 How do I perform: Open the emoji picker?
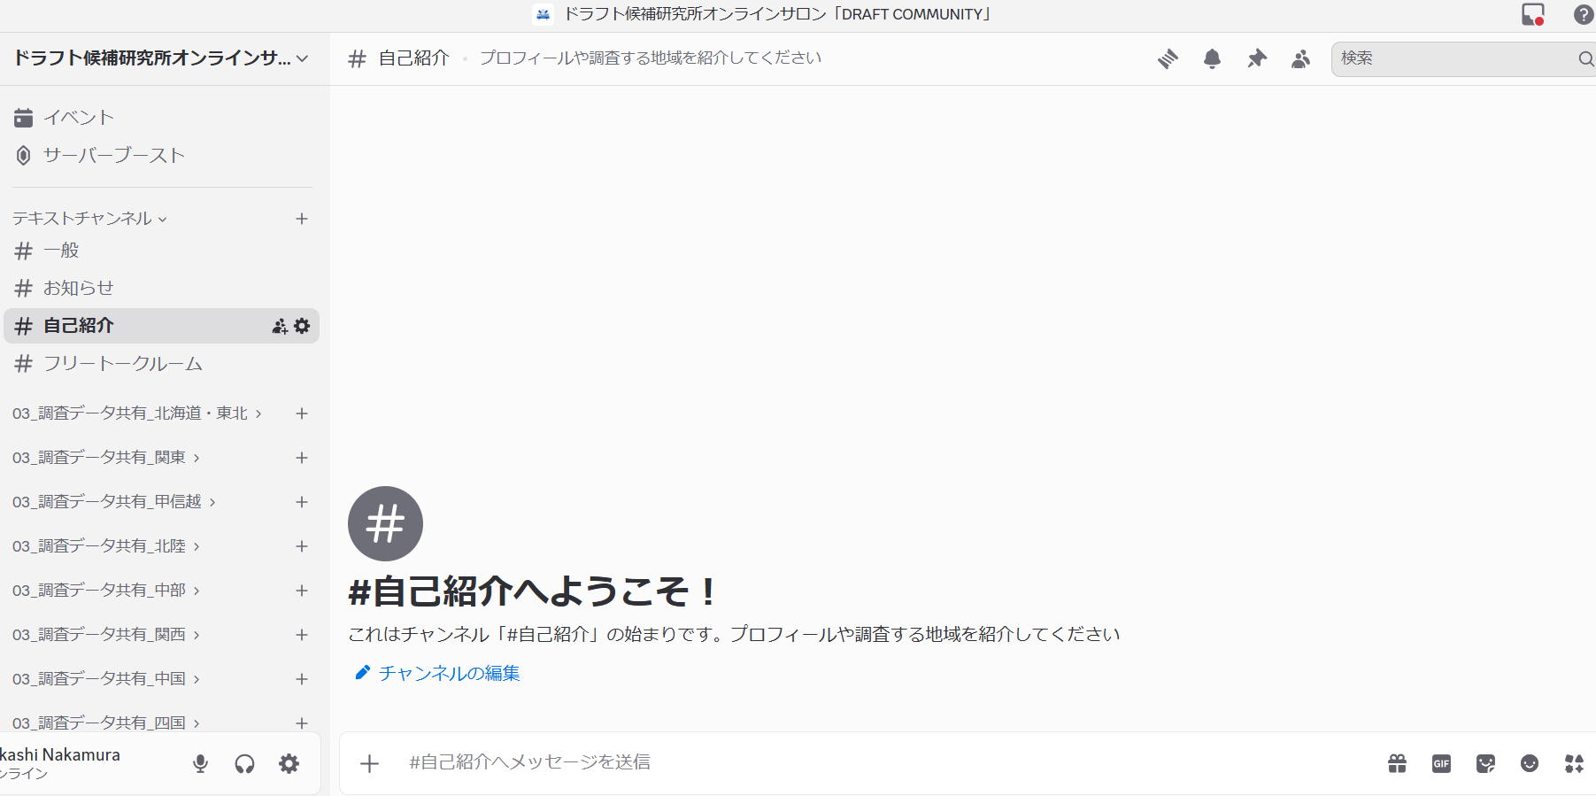1529,763
